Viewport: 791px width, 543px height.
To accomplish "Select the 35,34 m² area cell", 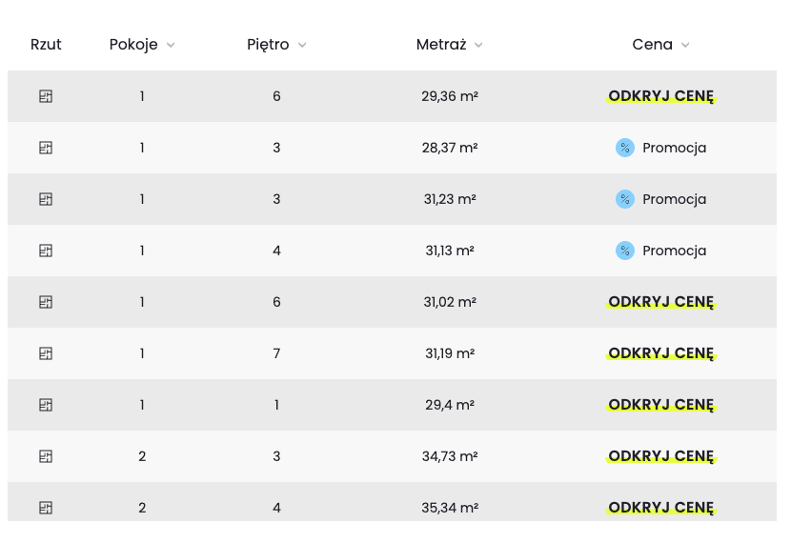I will point(450,508).
